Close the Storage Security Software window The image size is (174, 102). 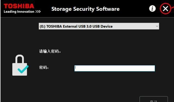165,9
